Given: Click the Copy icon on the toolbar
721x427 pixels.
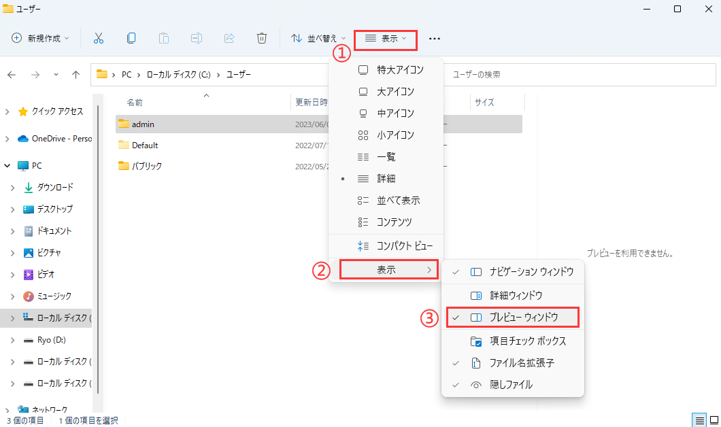Looking at the screenshot, I should (131, 38).
